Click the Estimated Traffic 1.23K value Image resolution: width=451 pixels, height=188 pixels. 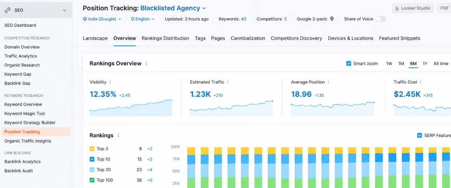[x=200, y=94]
